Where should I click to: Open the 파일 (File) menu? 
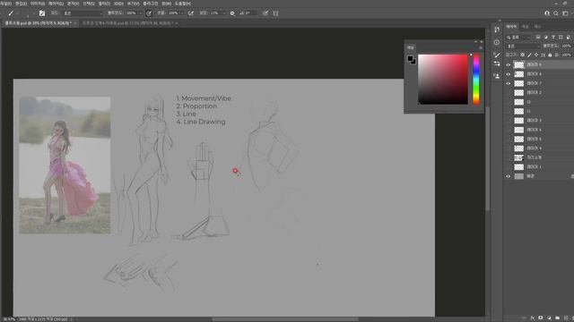5,4
